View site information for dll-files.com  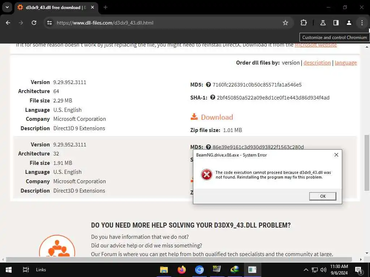49,23
